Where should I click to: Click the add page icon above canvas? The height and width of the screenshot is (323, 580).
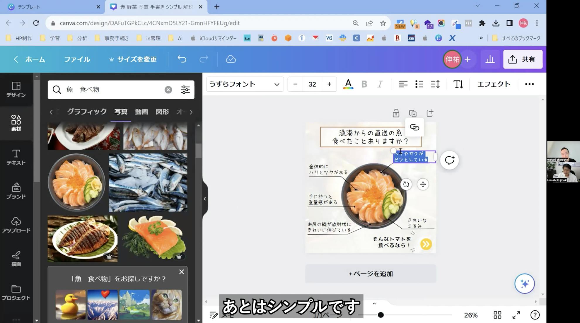pos(430,113)
